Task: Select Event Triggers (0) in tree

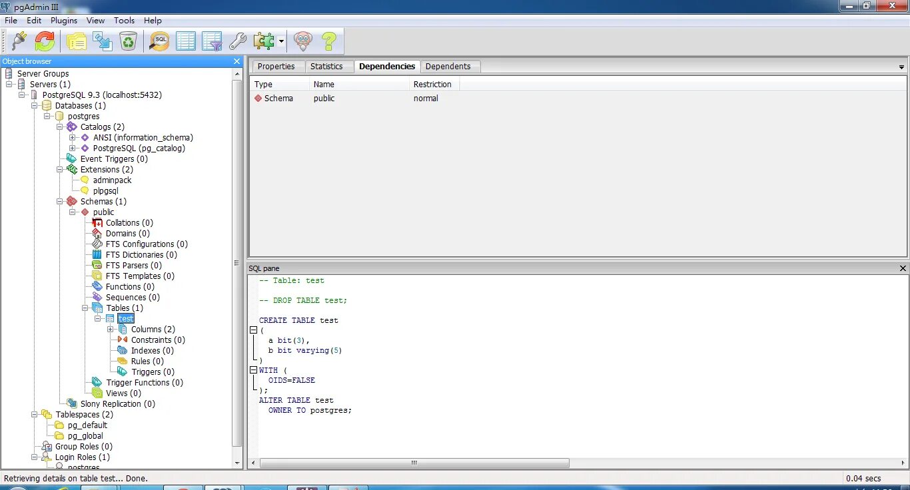Action: [114, 159]
